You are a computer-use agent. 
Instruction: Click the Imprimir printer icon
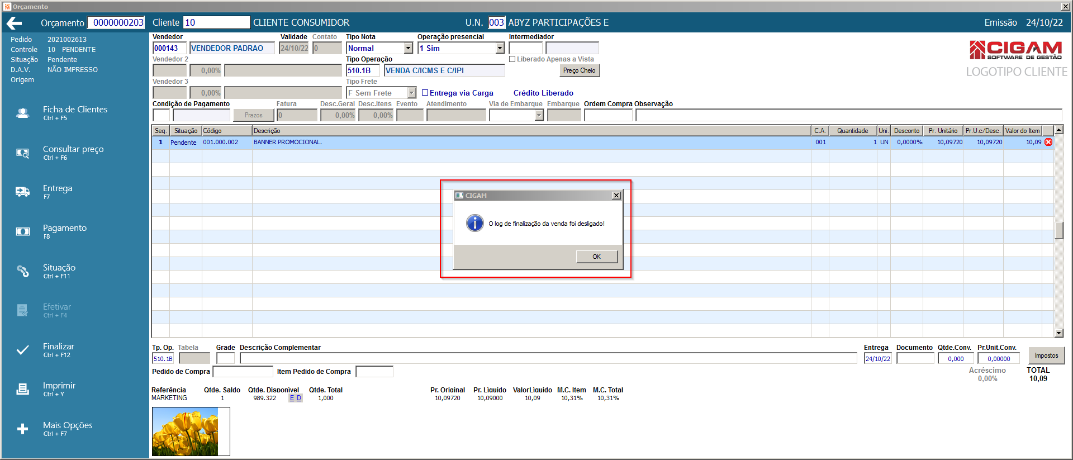[22, 390]
